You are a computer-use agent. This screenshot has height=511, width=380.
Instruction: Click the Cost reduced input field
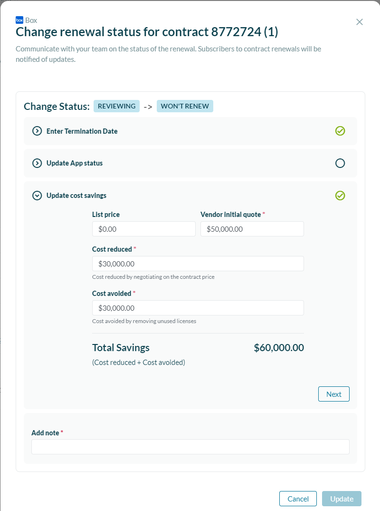coord(198,264)
